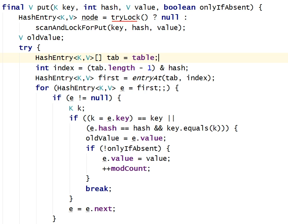The image size is (288, 224).
Task: Click the 'oldValue = e.value;' assignment
Action: point(126,138)
